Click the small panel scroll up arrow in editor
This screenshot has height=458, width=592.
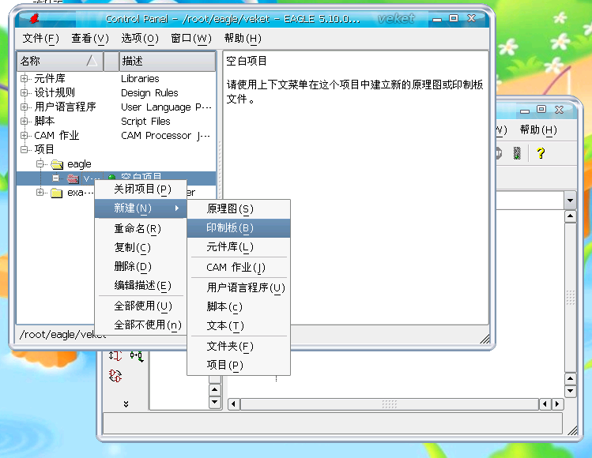pos(214,390)
